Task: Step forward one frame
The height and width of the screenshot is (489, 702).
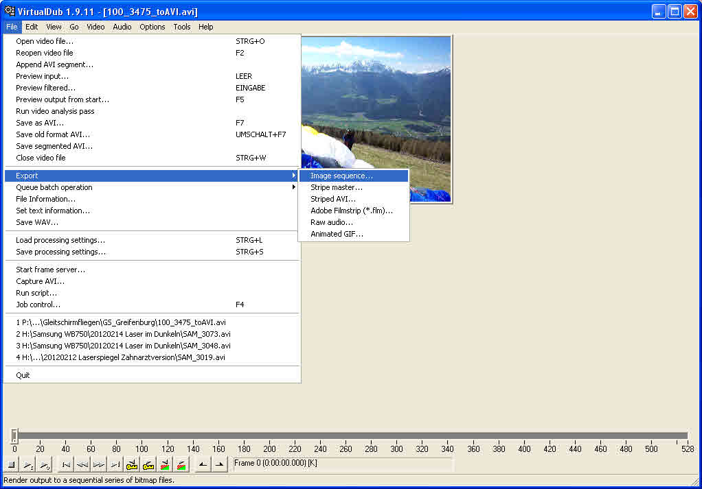Action: tap(99, 465)
